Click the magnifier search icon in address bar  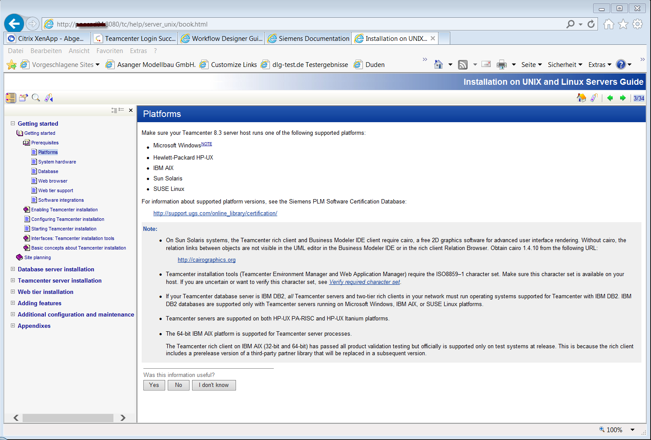coord(571,24)
